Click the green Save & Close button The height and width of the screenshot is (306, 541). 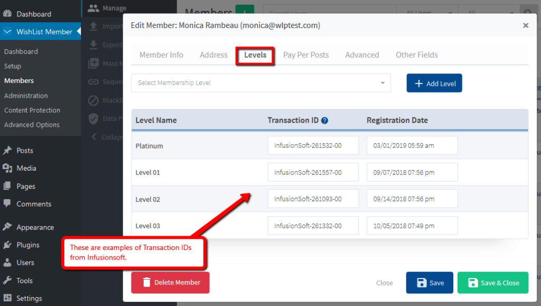coord(493,283)
